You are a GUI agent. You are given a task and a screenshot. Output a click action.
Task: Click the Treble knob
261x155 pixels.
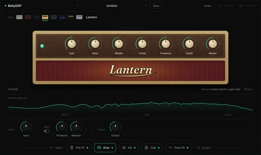pos(142,44)
